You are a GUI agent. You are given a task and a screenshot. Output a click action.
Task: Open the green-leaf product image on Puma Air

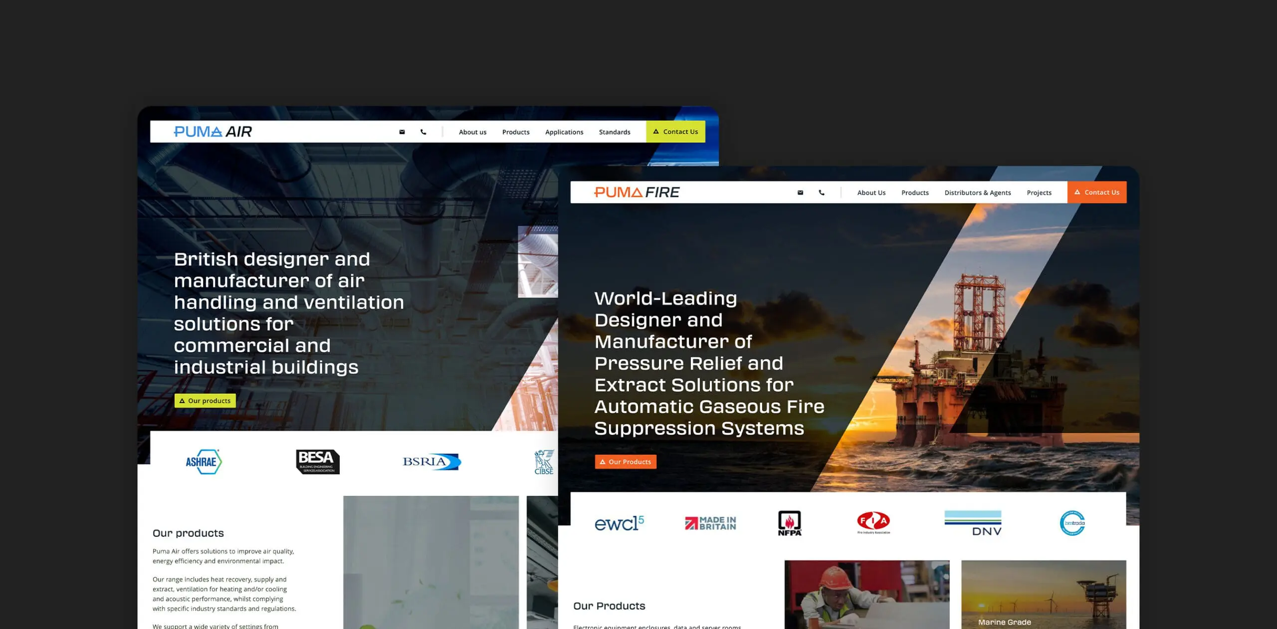(431, 562)
